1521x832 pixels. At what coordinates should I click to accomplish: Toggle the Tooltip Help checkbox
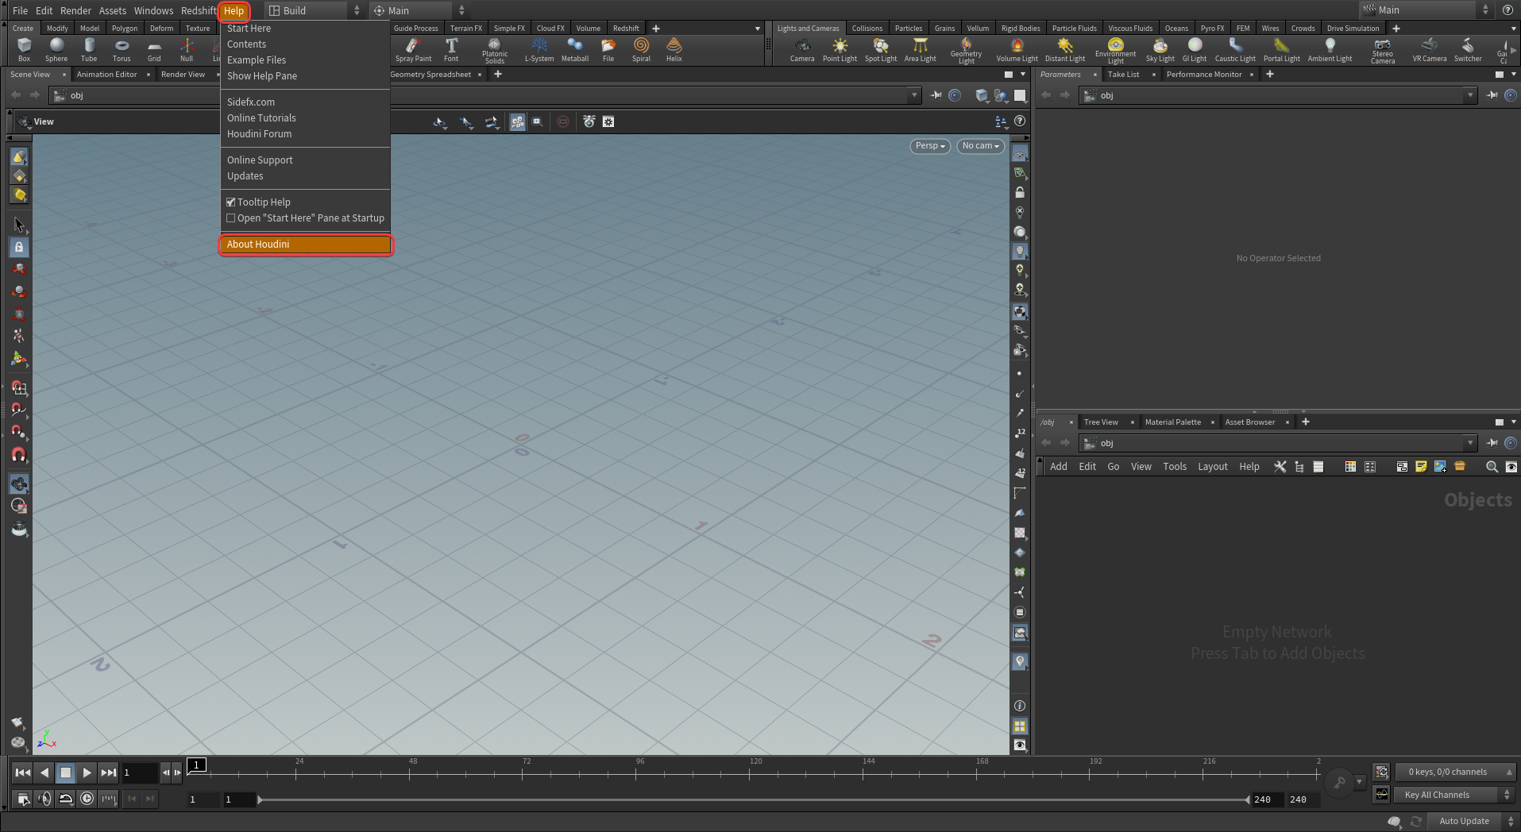(231, 202)
